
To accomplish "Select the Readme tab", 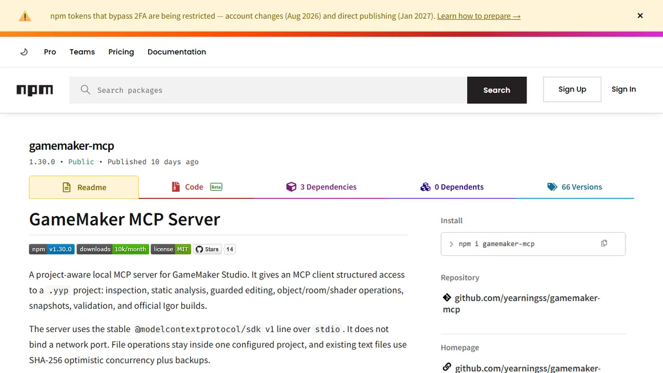I will [83, 187].
